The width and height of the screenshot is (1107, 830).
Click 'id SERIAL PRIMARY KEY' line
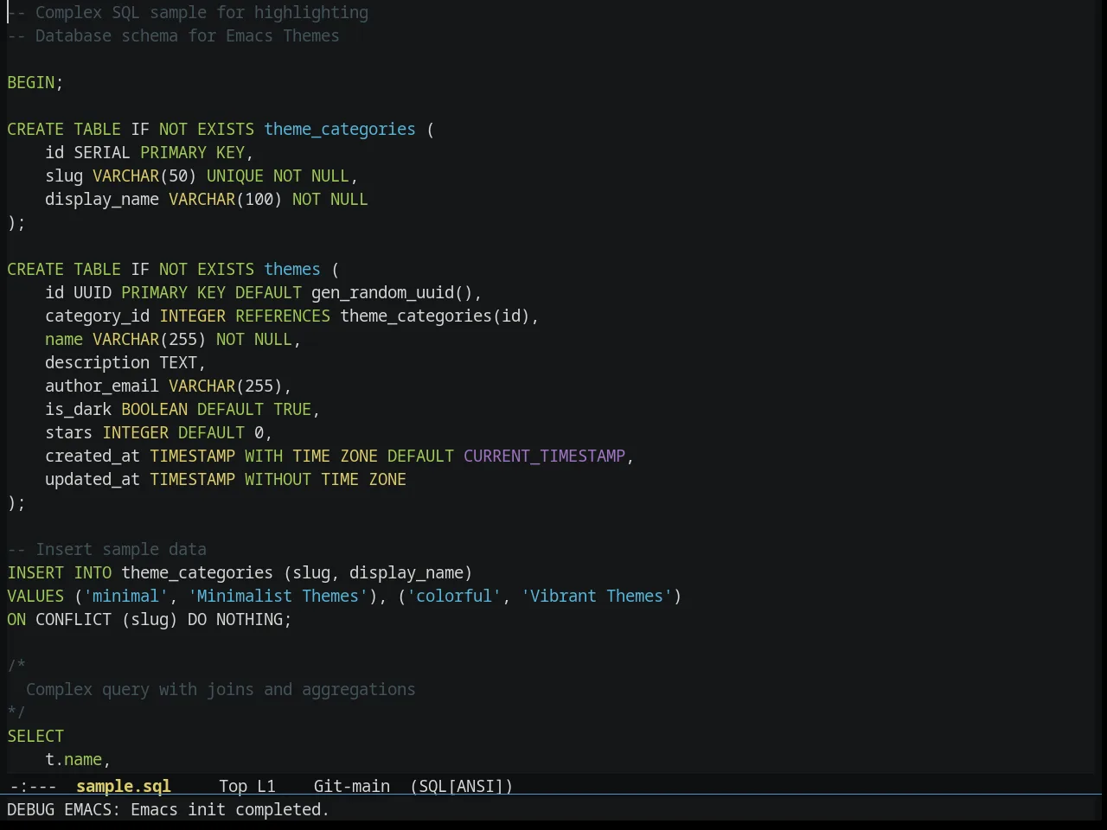(x=149, y=152)
